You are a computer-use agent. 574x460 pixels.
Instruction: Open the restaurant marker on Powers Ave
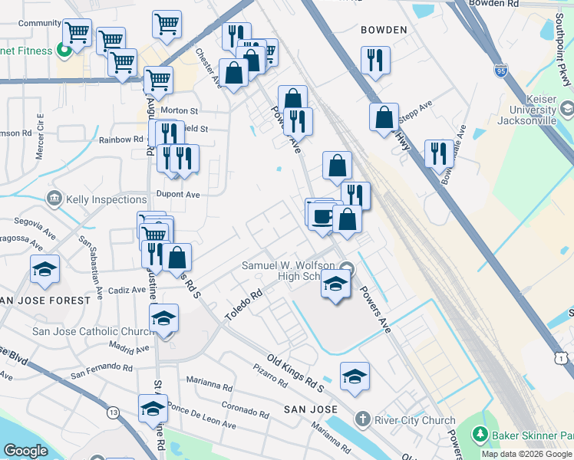click(298, 122)
